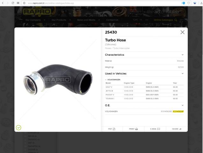Click the search magnifier beside Online Catalogue

point(176,20)
